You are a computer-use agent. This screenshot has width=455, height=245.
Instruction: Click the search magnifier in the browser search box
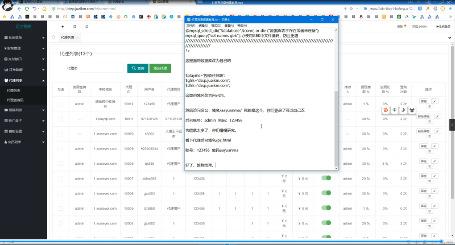tap(411, 9)
